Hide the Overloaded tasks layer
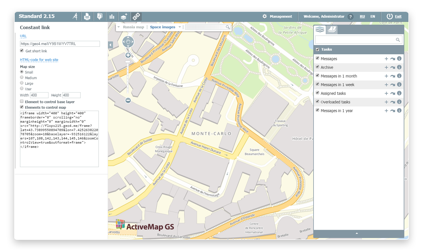The image size is (424, 250). click(318, 101)
